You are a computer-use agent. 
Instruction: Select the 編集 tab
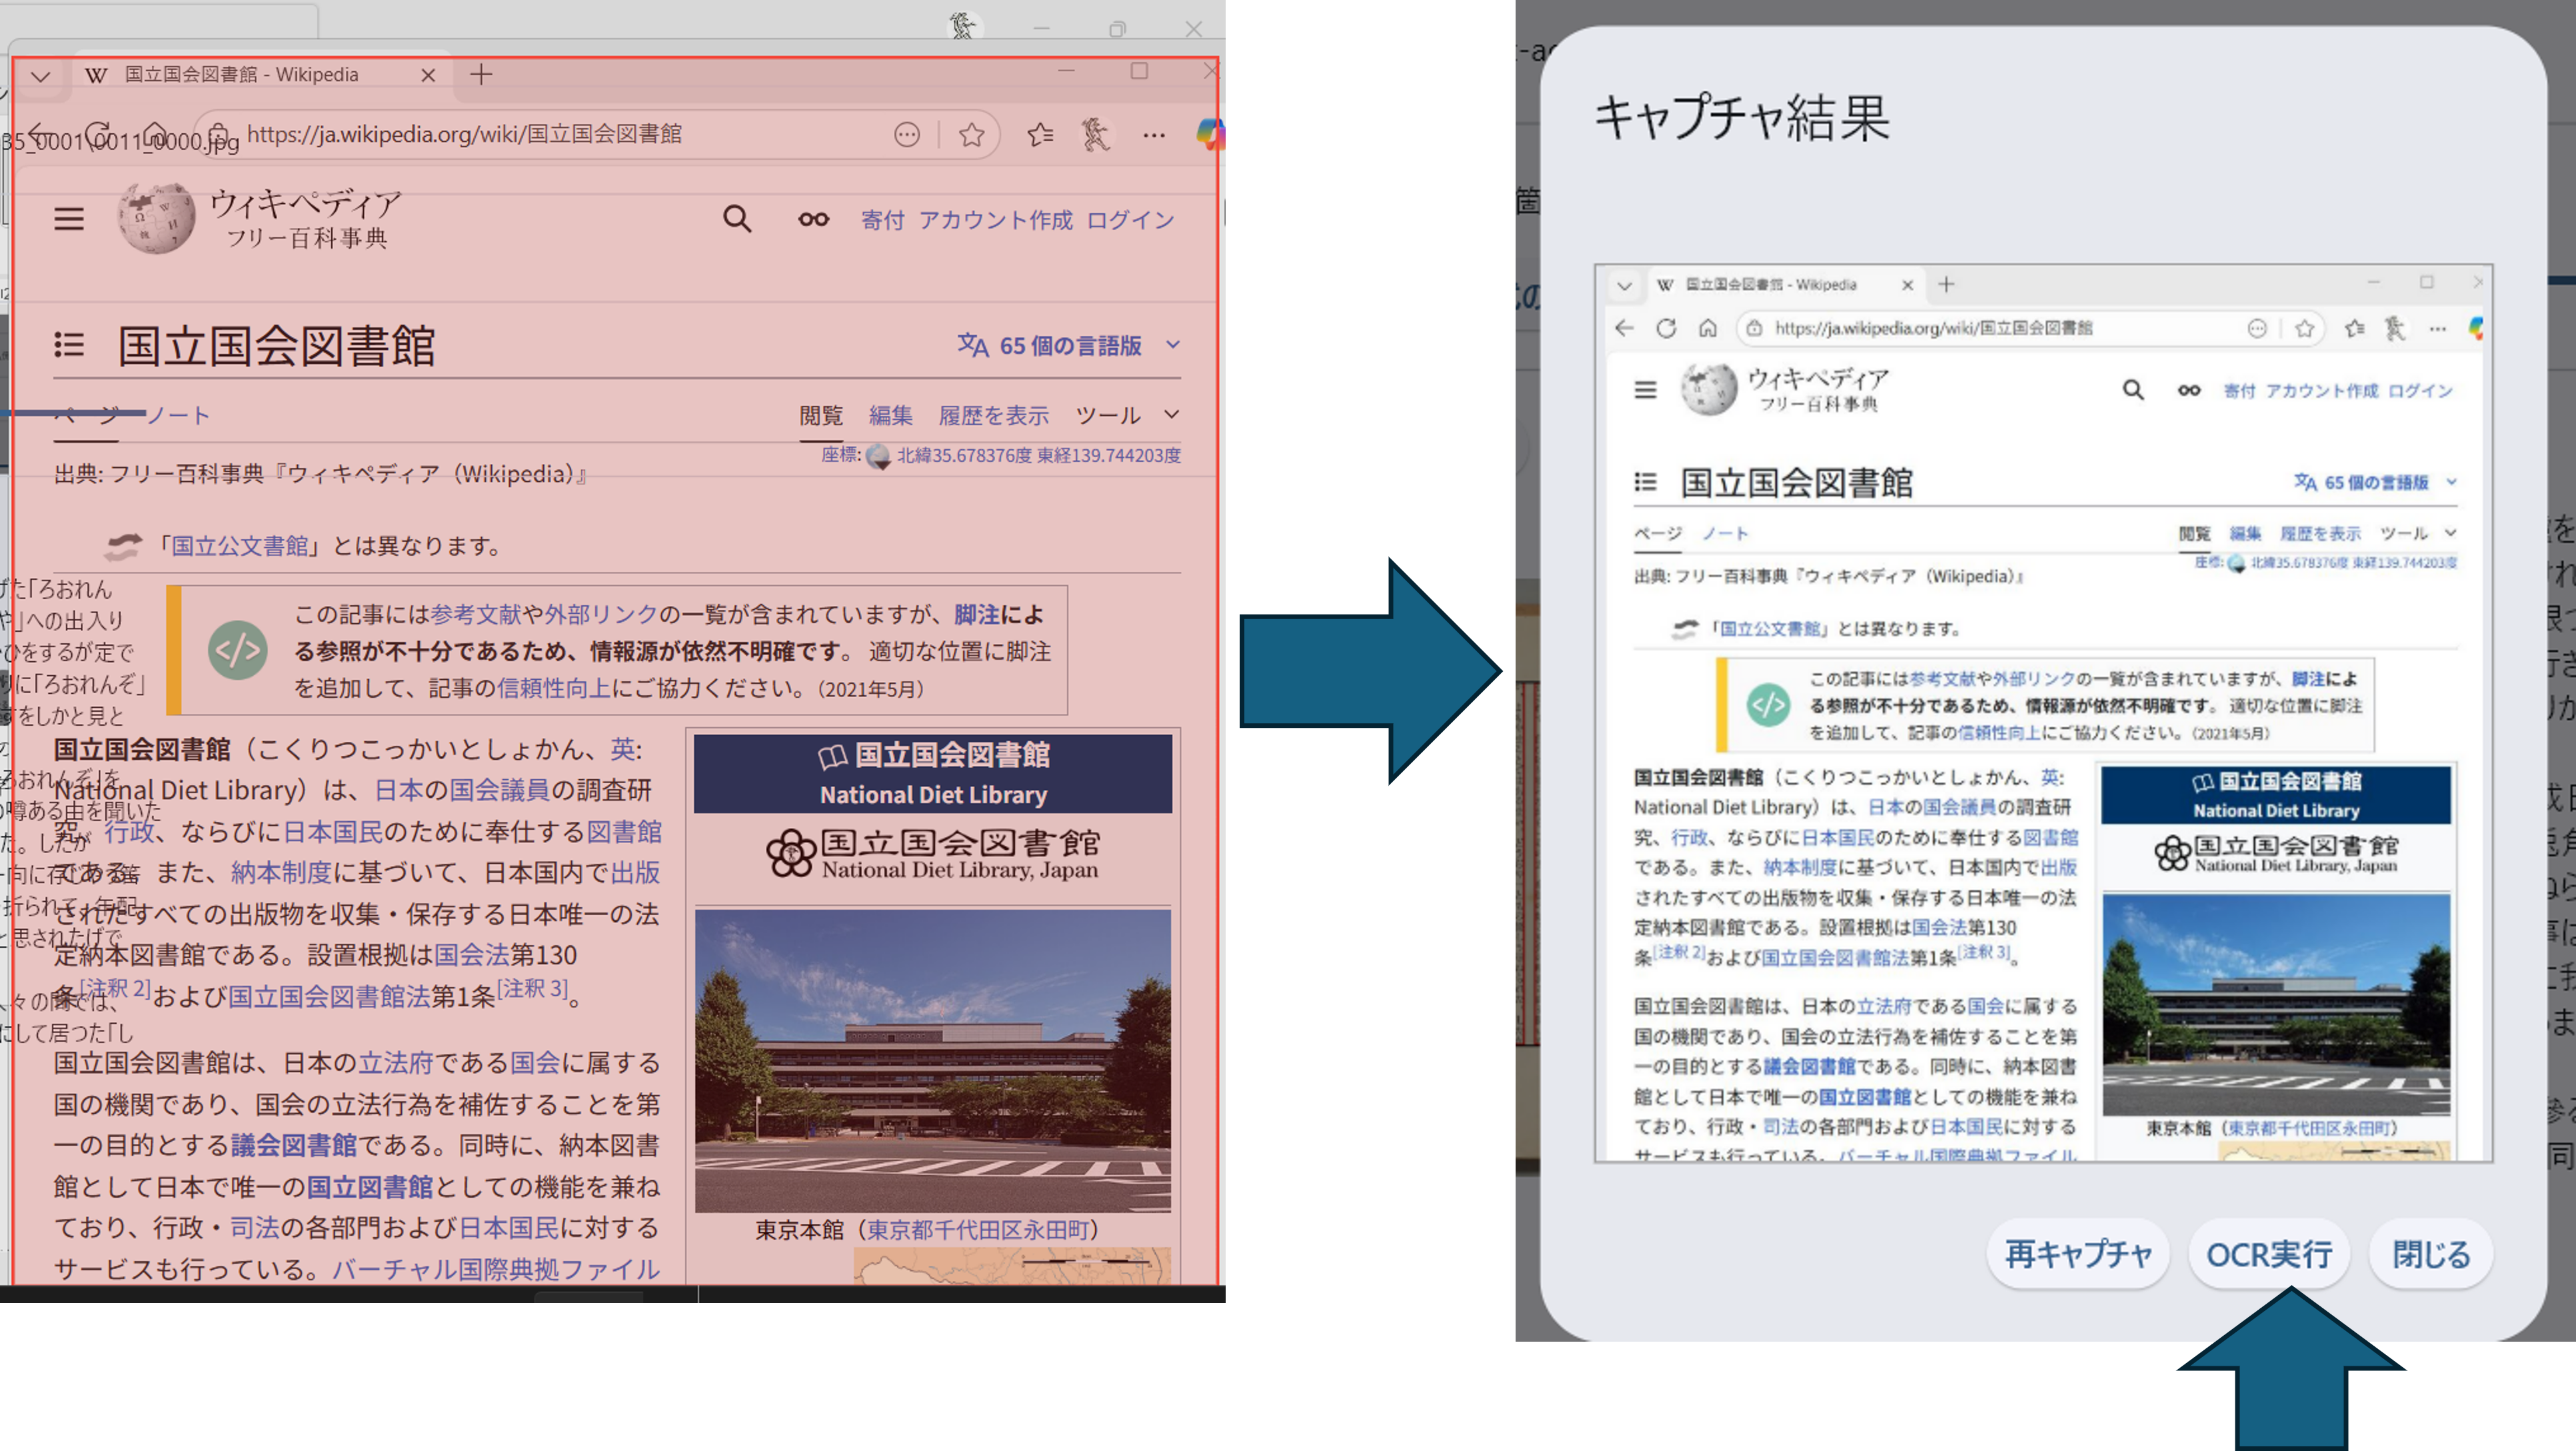tap(890, 415)
